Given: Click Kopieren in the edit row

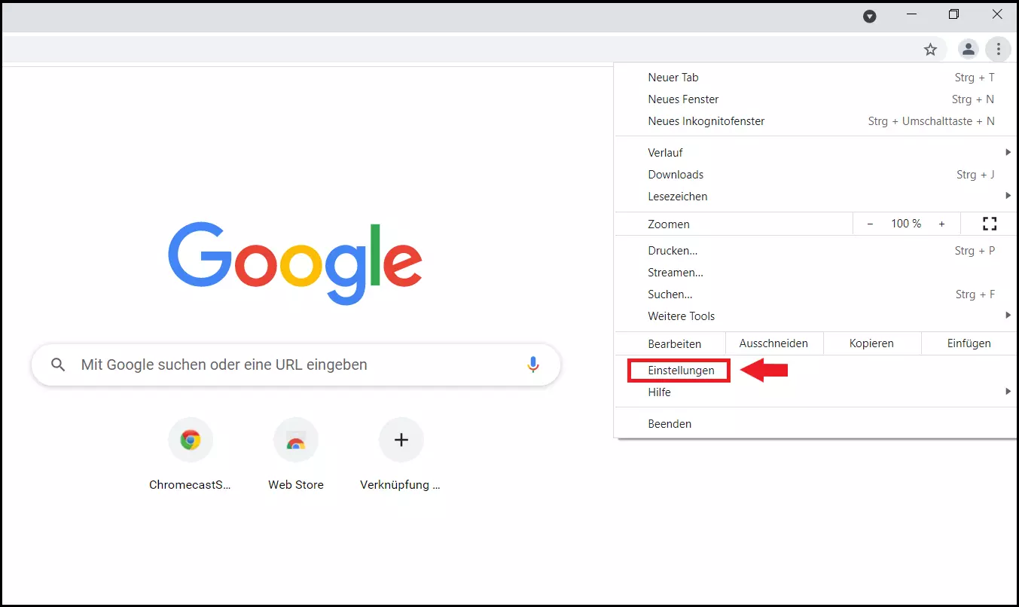Looking at the screenshot, I should [871, 343].
